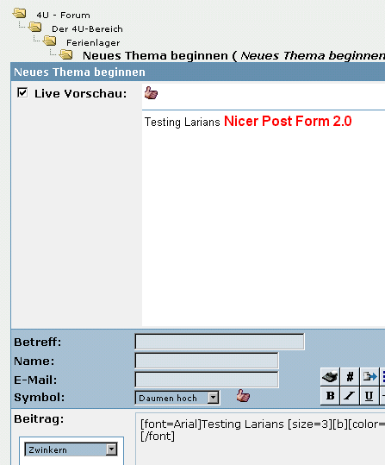Viewport: 385px width, 465px height.
Task: Click the folder icon beside Ferienlager
Action: click(49, 41)
